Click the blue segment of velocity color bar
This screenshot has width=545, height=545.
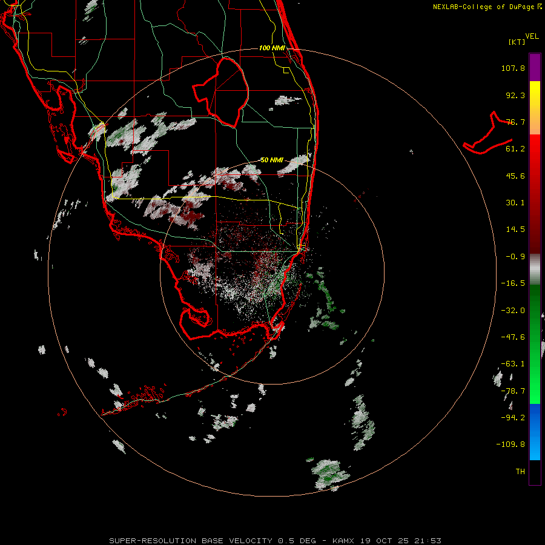[x=535, y=432]
